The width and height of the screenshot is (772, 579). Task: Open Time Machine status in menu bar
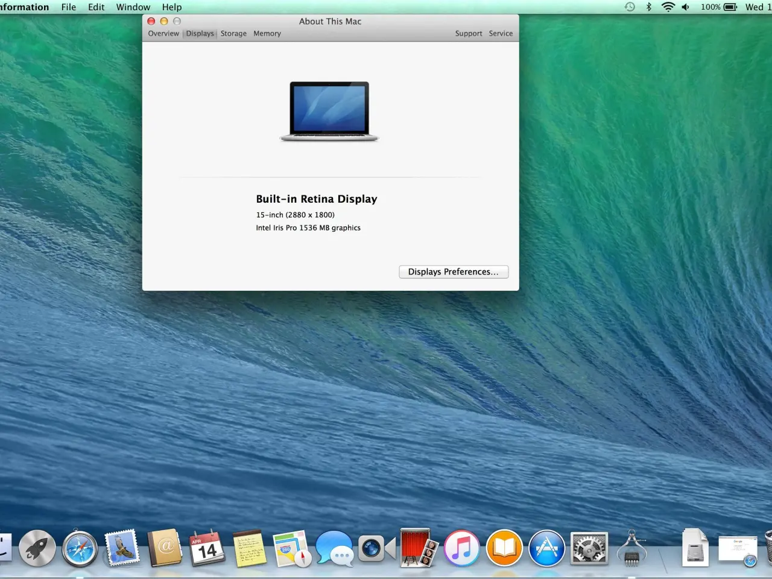click(x=630, y=7)
